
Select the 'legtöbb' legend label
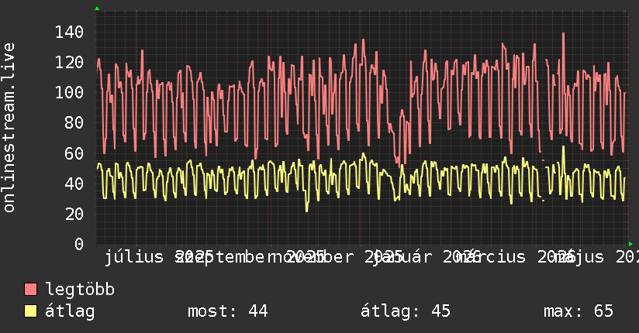pos(80,289)
